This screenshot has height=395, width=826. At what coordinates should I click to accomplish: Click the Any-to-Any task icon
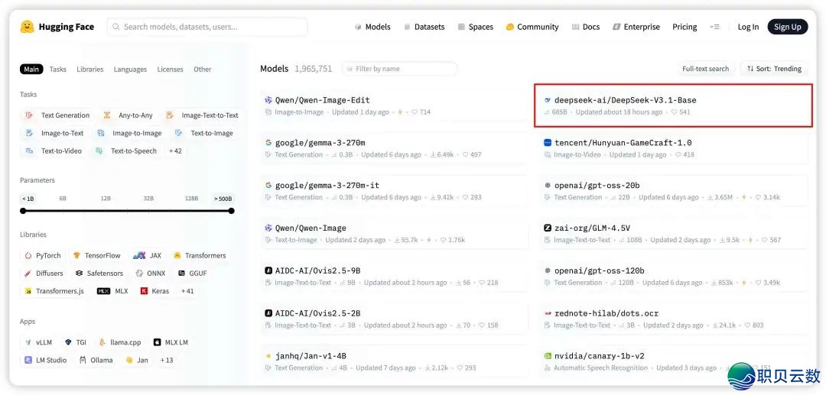pos(107,115)
